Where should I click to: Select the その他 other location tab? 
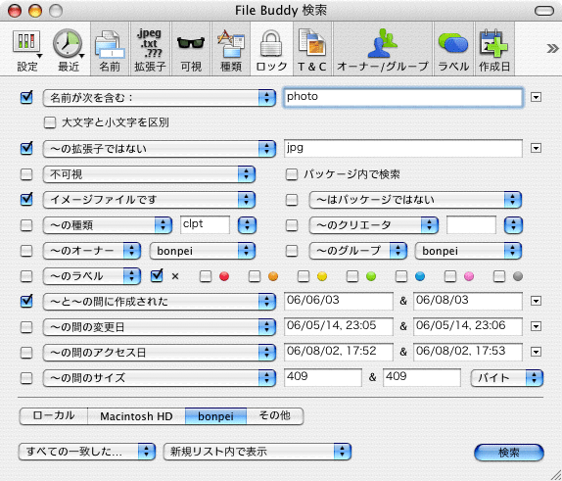275,416
